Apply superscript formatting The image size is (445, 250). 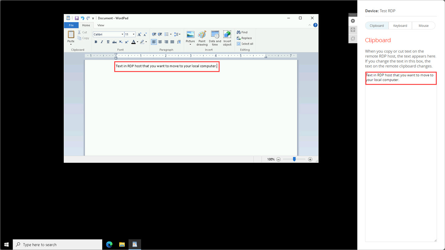click(x=126, y=42)
